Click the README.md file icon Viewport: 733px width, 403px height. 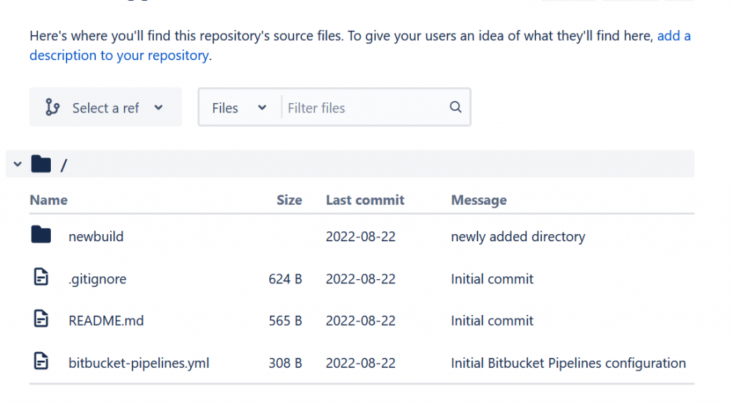(x=41, y=319)
